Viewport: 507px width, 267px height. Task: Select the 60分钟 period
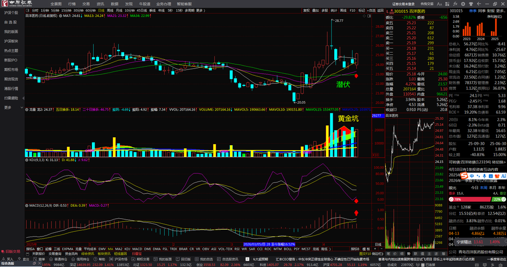coord(90,10)
